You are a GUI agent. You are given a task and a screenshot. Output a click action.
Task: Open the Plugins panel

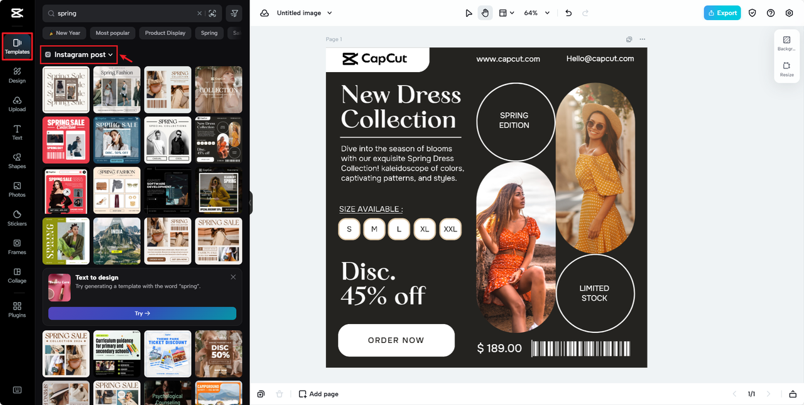[x=17, y=310]
